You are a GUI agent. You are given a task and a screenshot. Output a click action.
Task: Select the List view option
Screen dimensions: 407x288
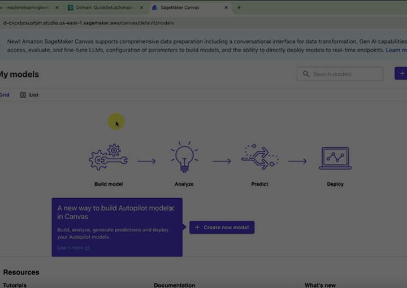(x=29, y=95)
